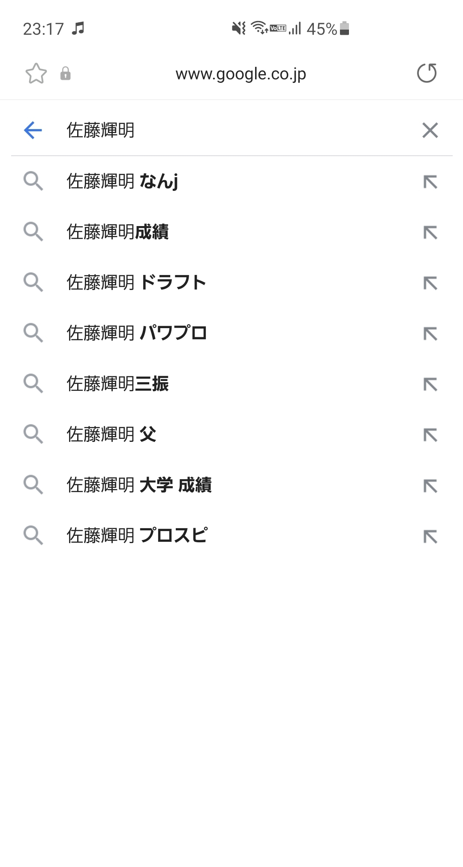
Task: Select the 佐藤輝明成績 suggestion
Action: coord(117,232)
